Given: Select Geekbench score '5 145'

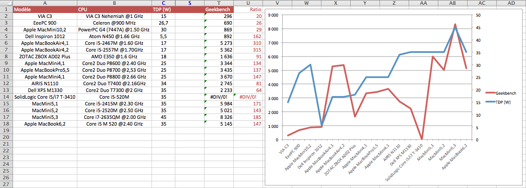Looking at the screenshot, I should click(219, 124).
